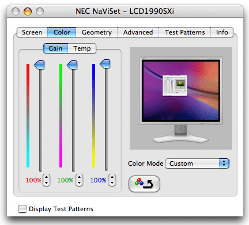Open the Geometry tab
Viewport: 249px width, 225px height.
(x=97, y=32)
